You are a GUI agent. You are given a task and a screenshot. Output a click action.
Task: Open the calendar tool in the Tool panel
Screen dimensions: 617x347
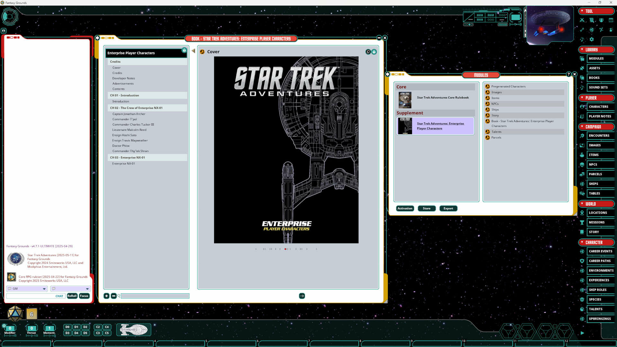pyautogui.click(x=611, y=20)
